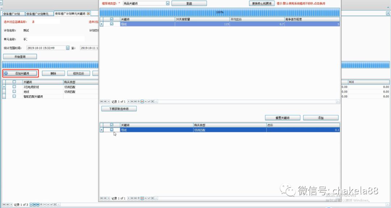Click horizontal scrollbar right arrow of 30天搜索量 grid
Screen dimensions: 391x208
(x=338, y=101)
